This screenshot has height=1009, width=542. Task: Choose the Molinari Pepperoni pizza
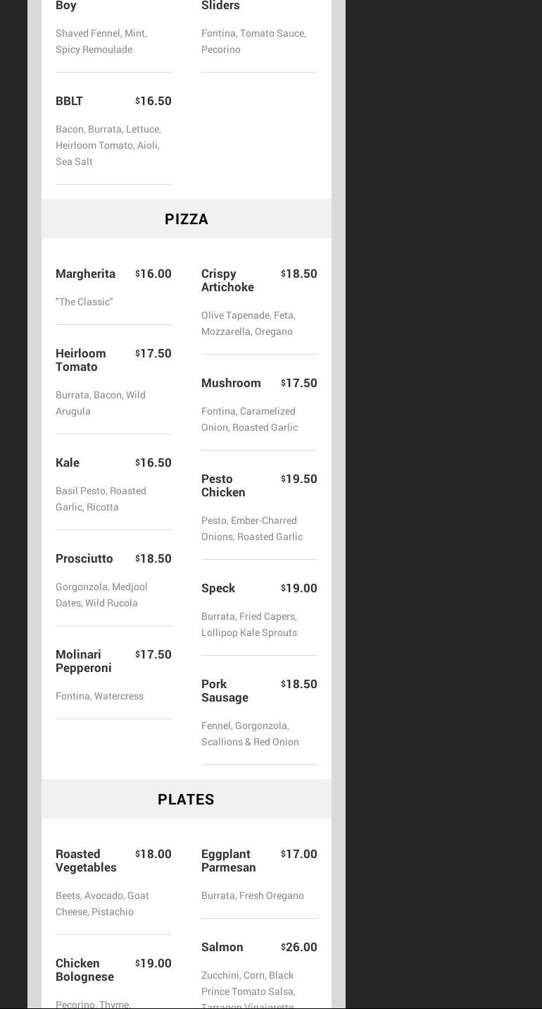tap(83, 661)
